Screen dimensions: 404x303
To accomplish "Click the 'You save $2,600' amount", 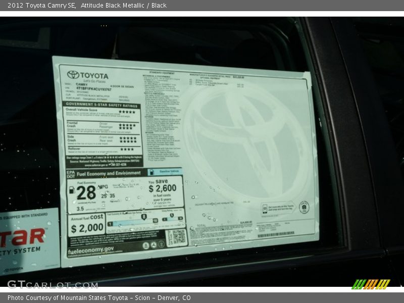I will click(x=162, y=185).
